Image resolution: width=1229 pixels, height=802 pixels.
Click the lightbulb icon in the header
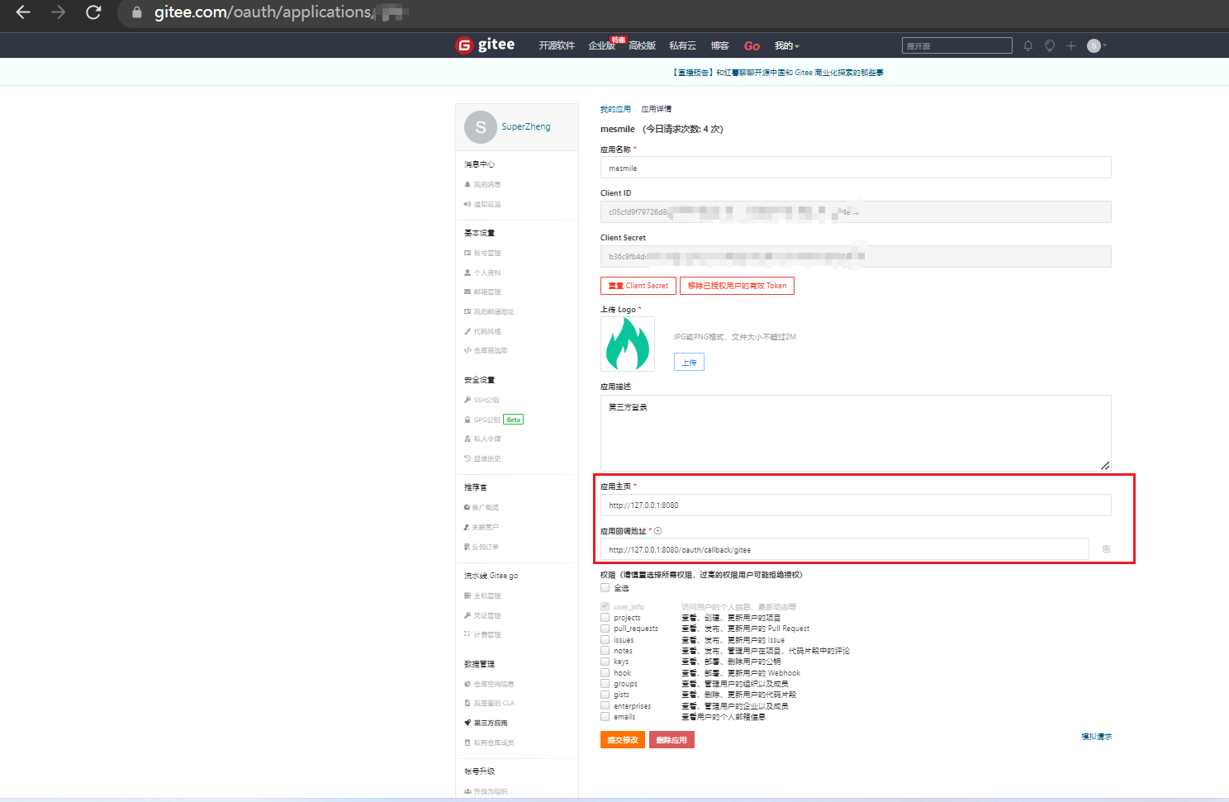pyautogui.click(x=1050, y=46)
